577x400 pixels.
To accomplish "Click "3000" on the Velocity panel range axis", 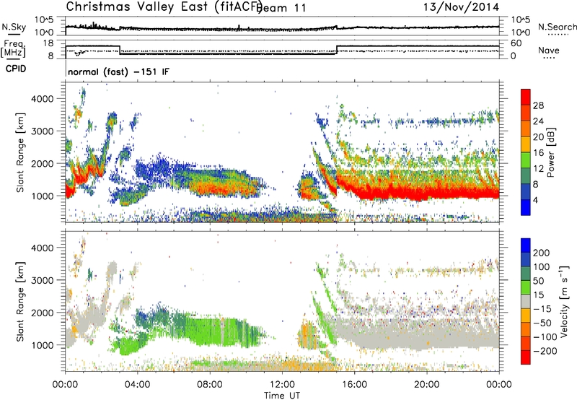I will click(x=43, y=280).
